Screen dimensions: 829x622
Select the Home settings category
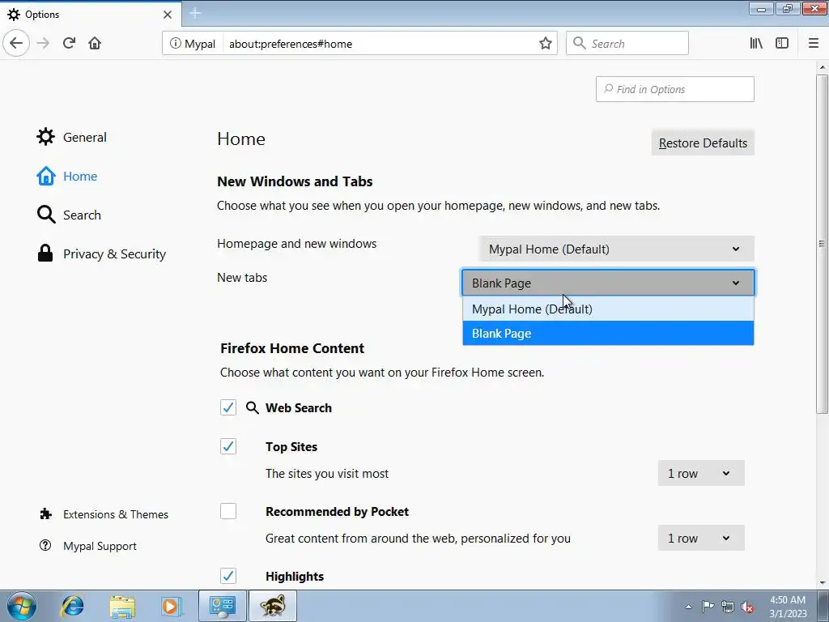pyautogui.click(x=67, y=176)
